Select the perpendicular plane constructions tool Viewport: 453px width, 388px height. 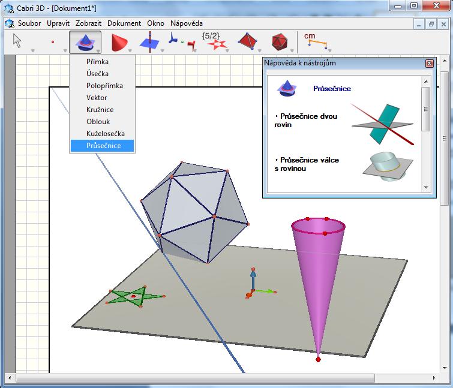tap(149, 43)
